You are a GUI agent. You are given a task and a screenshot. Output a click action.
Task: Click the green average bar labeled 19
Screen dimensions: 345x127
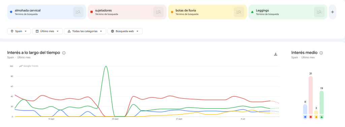click(322, 103)
